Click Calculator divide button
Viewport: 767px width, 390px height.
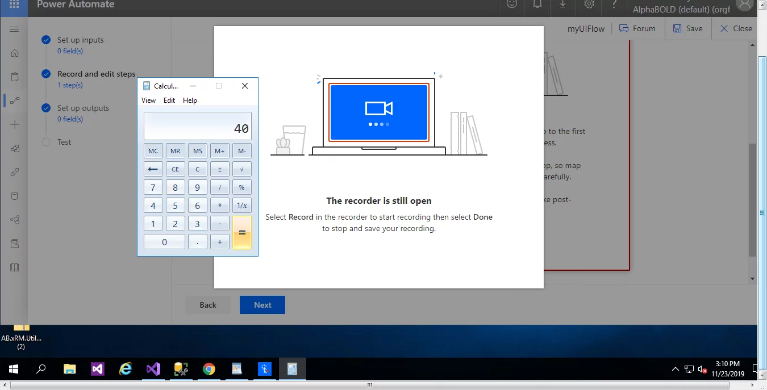pyautogui.click(x=220, y=187)
